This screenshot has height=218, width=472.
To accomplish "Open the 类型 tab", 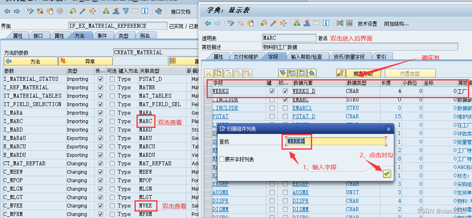I will tap(123, 36).
